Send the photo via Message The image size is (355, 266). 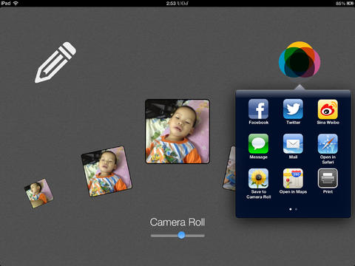point(258,144)
